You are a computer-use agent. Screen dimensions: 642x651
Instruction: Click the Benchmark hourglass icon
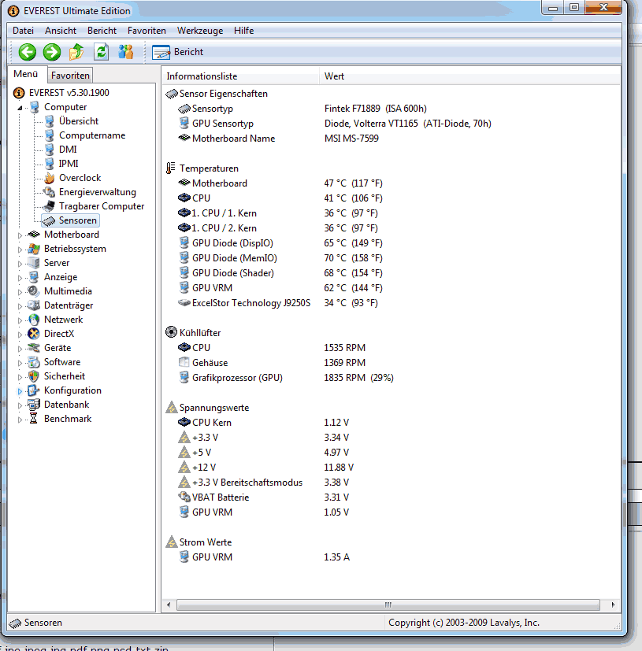[x=34, y=419]
